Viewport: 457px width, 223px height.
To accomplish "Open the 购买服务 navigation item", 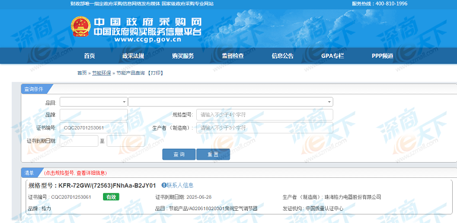I will pos(183,56).
